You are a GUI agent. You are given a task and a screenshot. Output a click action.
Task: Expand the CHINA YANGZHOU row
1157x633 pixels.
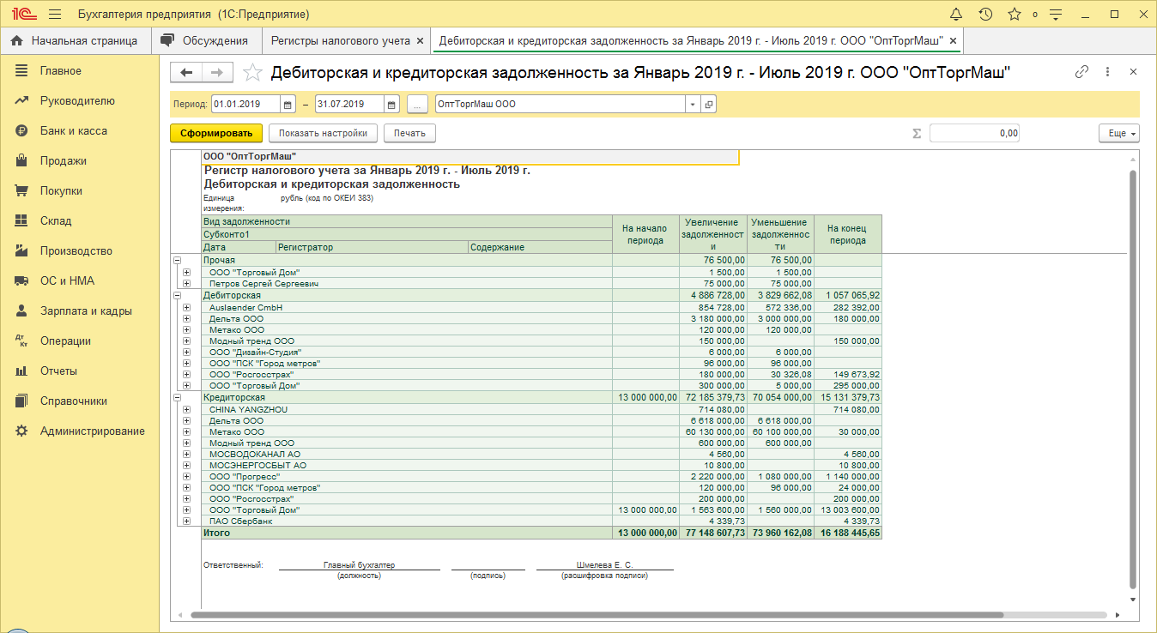[185, 410]
